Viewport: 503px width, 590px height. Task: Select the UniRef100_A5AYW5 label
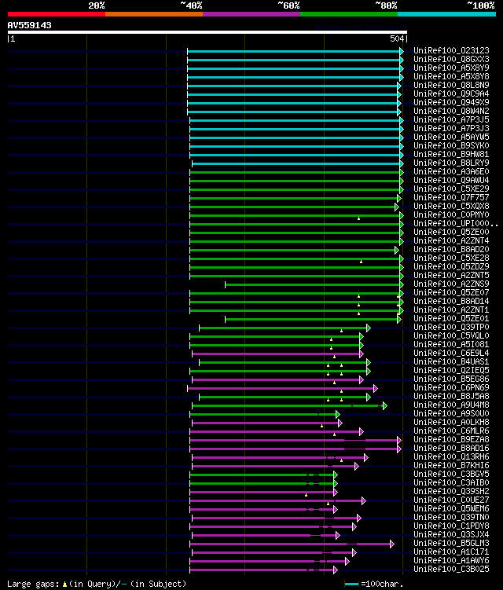451,137
